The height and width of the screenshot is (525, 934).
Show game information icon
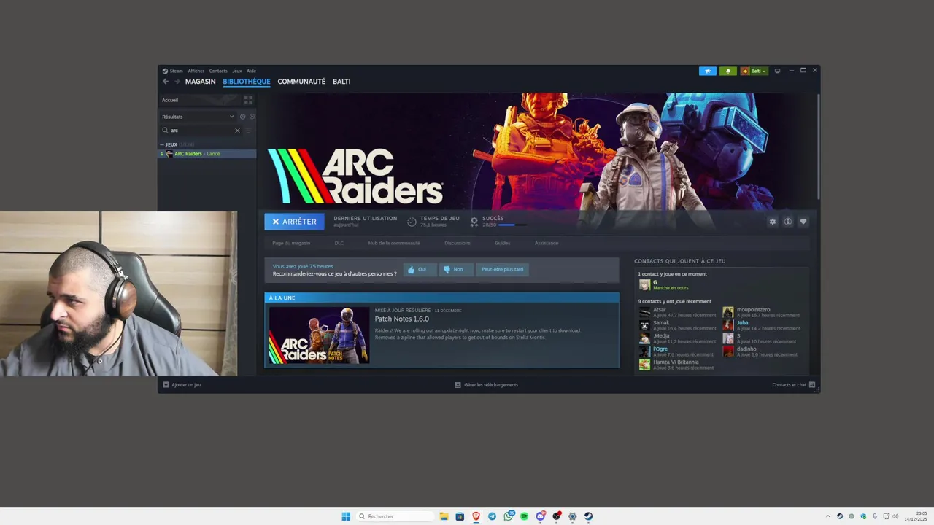[x=788, y=222]
